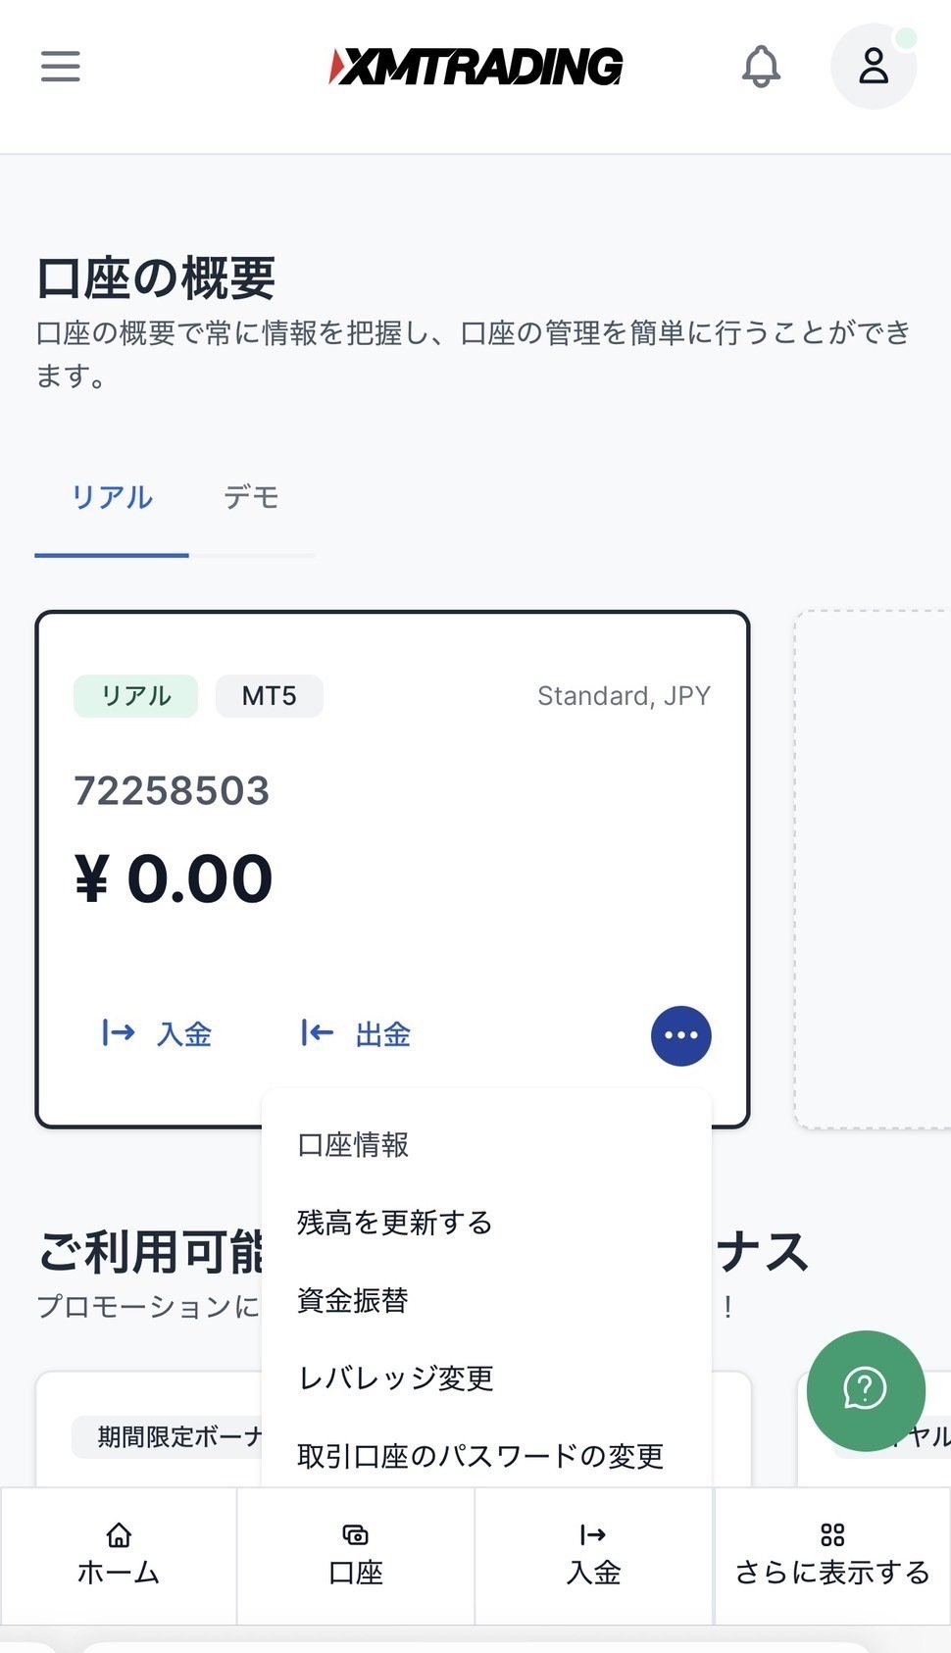
Task: Toggle the three-dot account options button
Action: point(680,1035)
